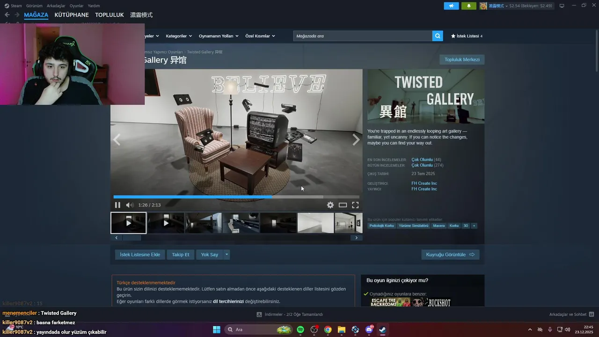Navigate back with the left arrow
Viewport: 599px width, 337px height.
(x=7, y=15)
